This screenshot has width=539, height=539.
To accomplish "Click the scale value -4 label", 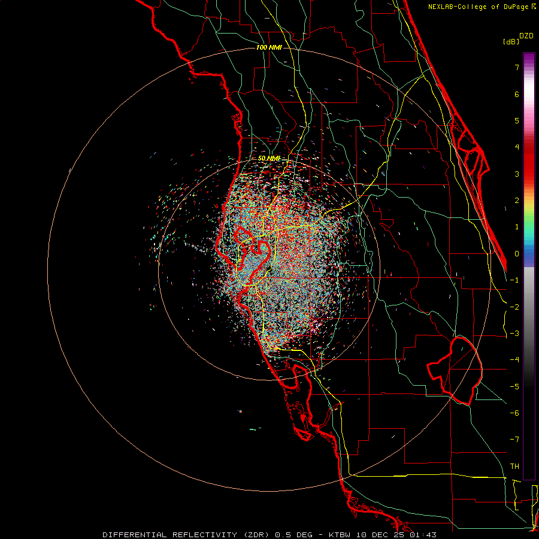I will tap(514, 360).
